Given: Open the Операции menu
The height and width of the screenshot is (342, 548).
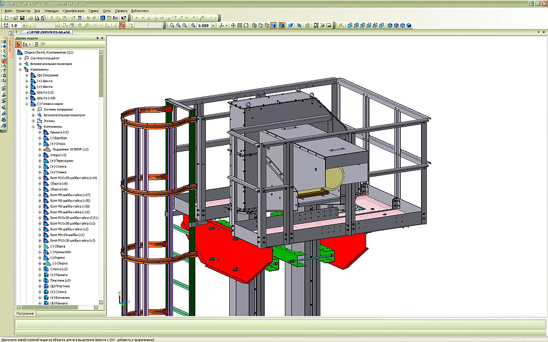Looking at the screenshot, I should (x=51, y=11).
